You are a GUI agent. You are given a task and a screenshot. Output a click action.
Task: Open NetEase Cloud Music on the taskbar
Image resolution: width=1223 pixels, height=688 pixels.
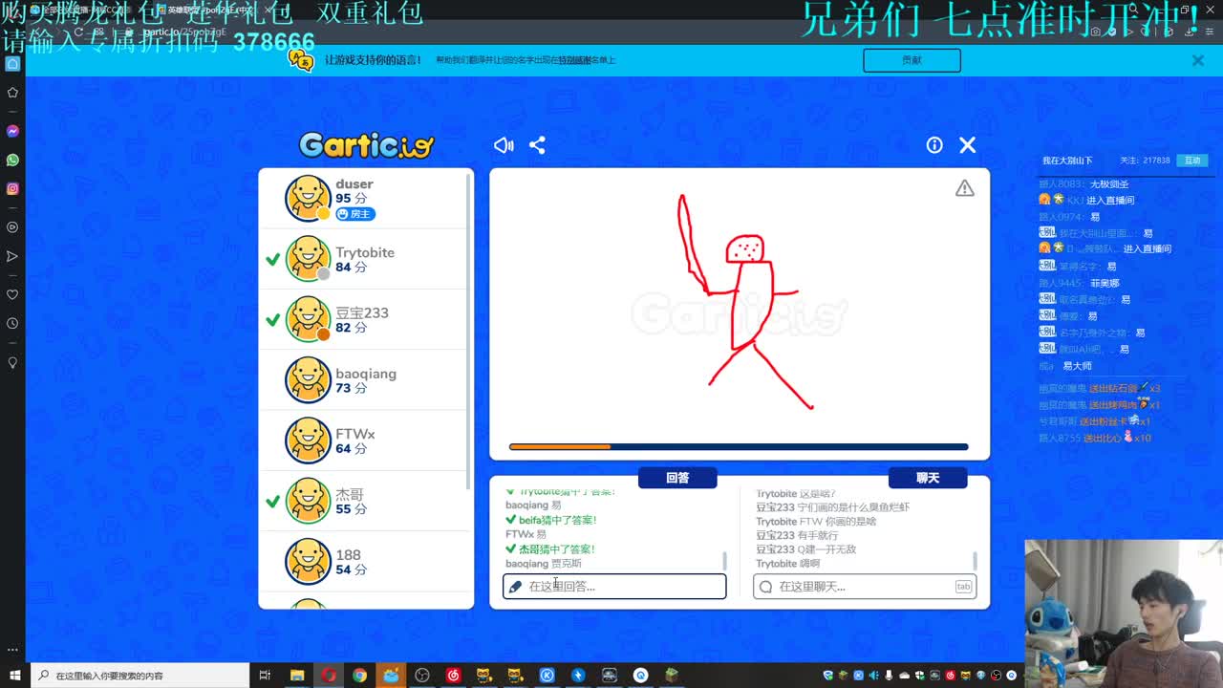[x=453, y=676]
